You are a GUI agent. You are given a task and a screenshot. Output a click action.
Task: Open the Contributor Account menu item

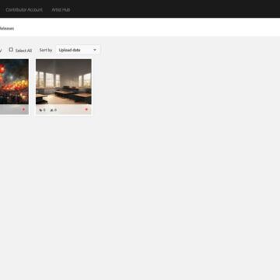click(24, 9)
